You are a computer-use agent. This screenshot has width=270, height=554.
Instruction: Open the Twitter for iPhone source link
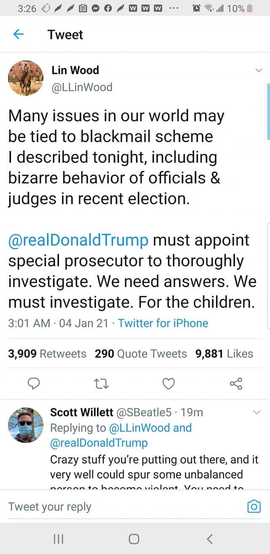163,323
